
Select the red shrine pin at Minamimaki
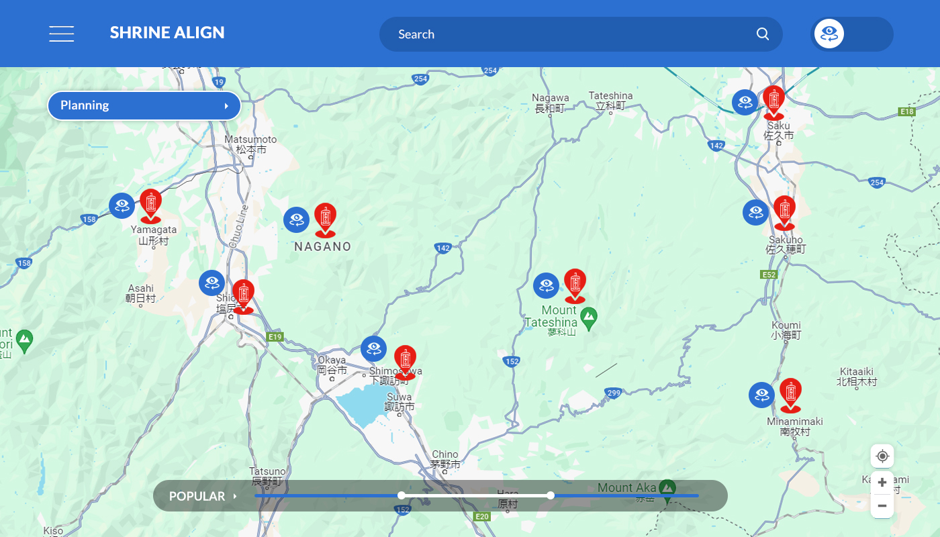[790, 395]
